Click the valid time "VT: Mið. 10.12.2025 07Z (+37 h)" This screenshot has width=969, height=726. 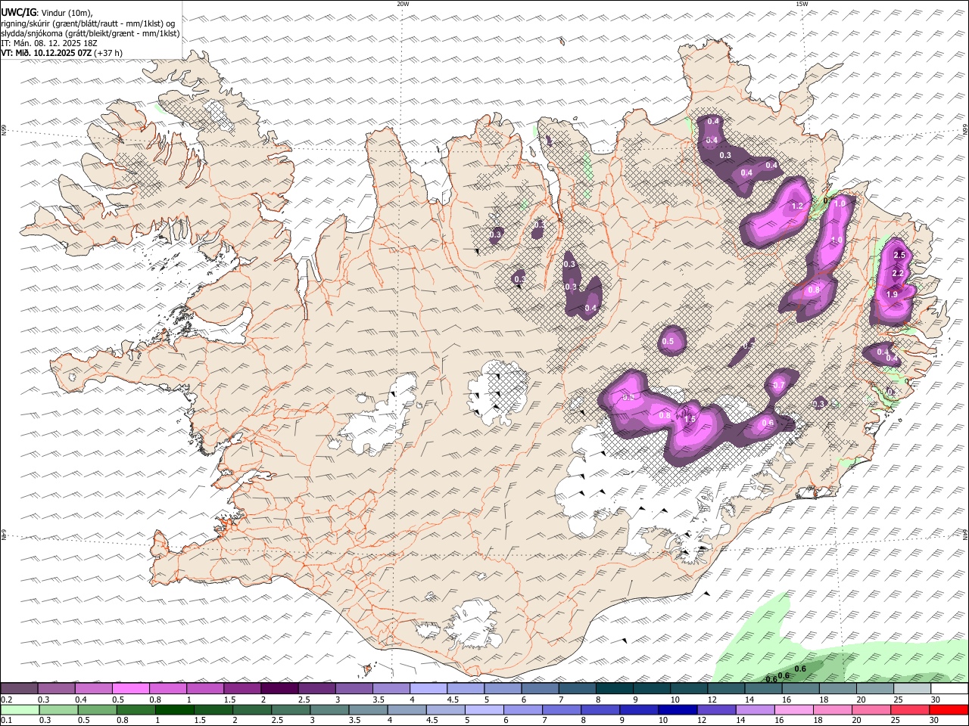61,53
